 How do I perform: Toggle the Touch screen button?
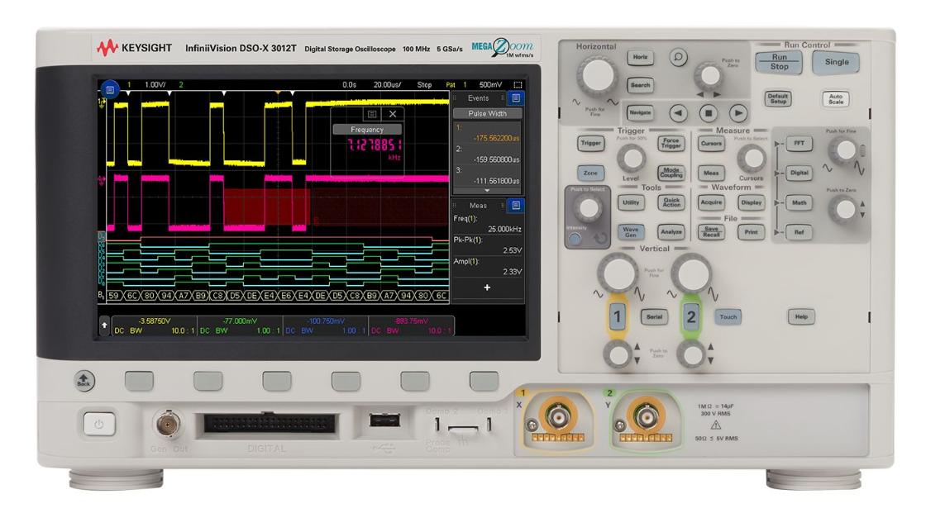(728, 317)
